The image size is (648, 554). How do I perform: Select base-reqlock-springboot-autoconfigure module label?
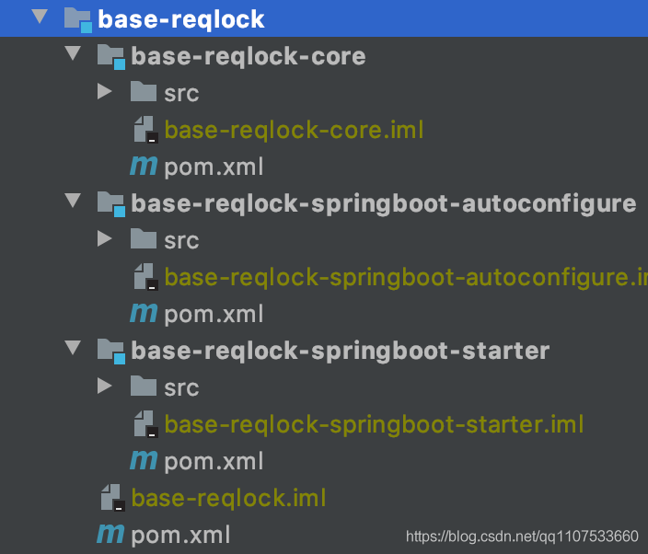point(384,203)
